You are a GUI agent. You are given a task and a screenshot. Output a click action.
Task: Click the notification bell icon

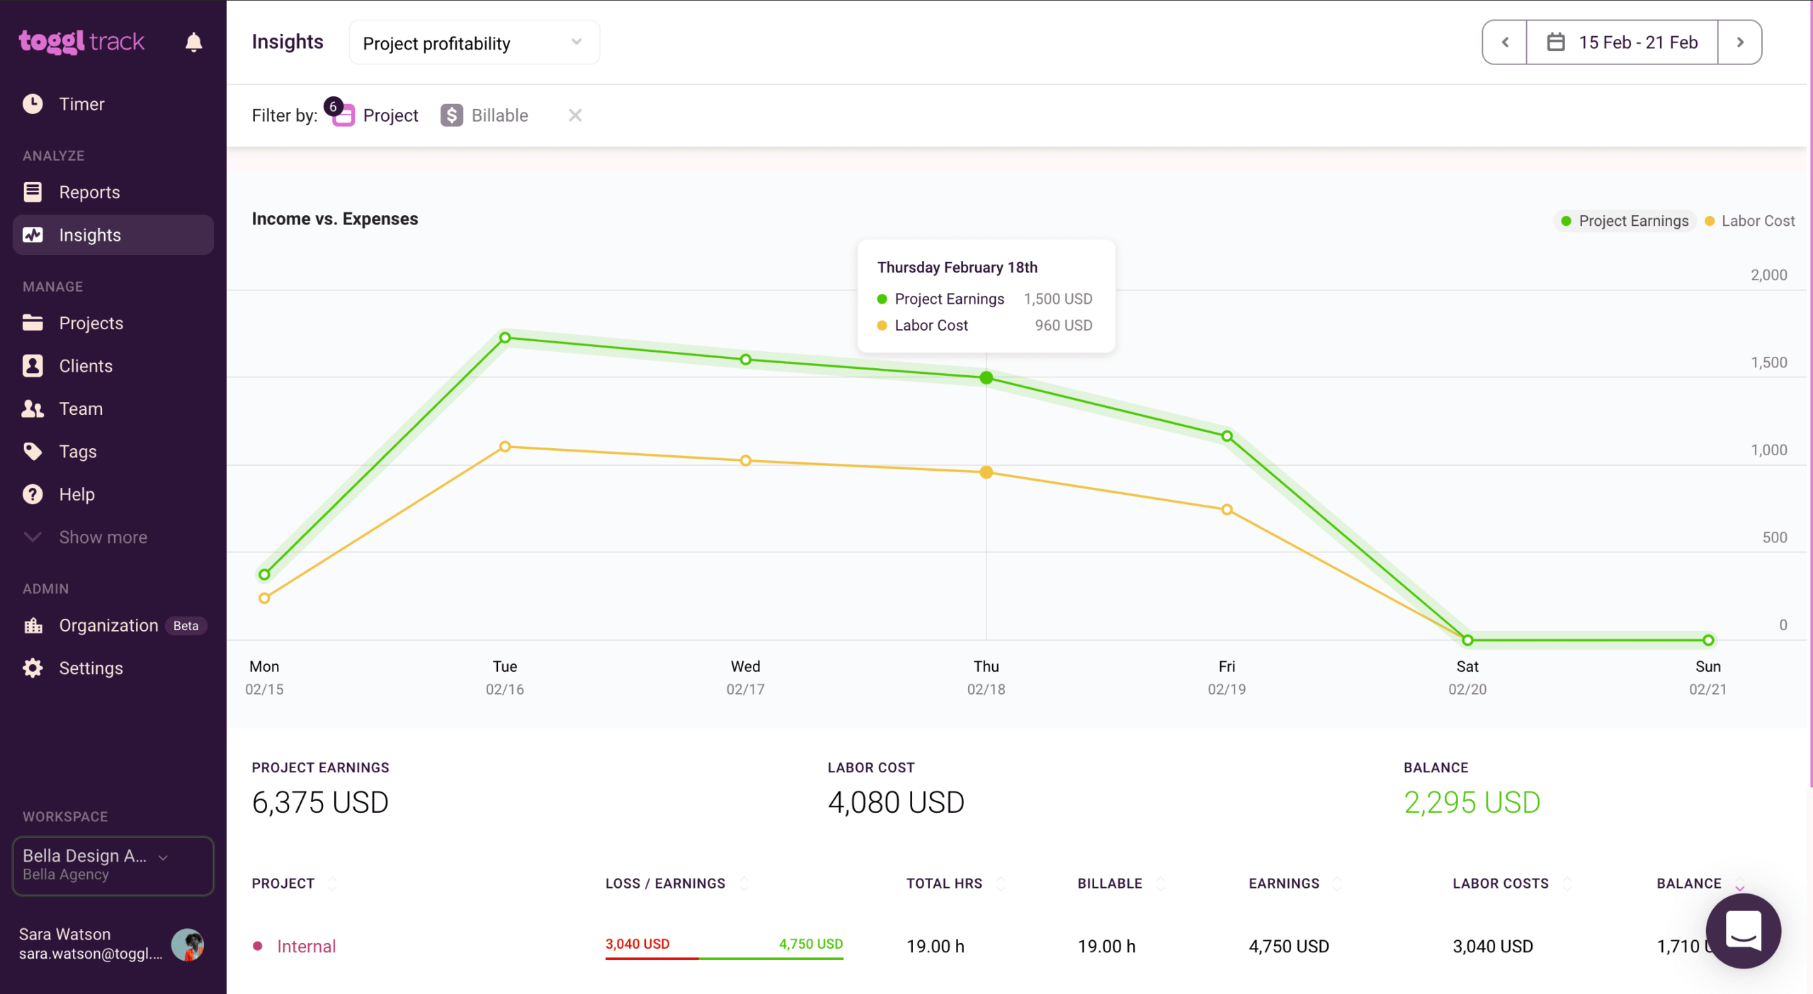pyautogui.click(x=193, y=42)
